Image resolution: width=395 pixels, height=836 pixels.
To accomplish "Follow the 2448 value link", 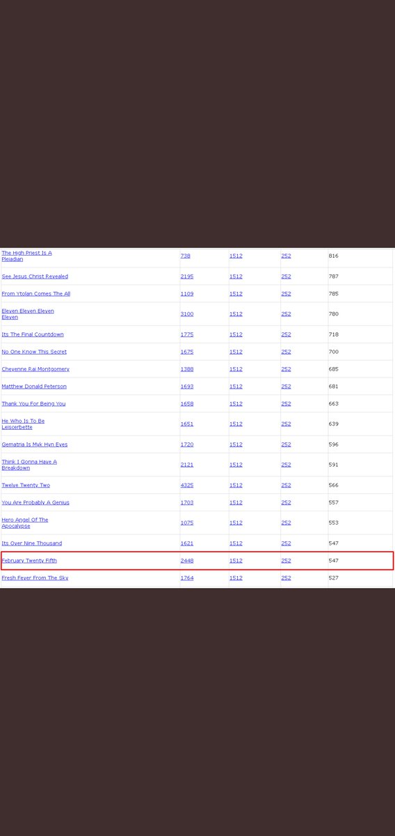I will click(x=187, y=561).
